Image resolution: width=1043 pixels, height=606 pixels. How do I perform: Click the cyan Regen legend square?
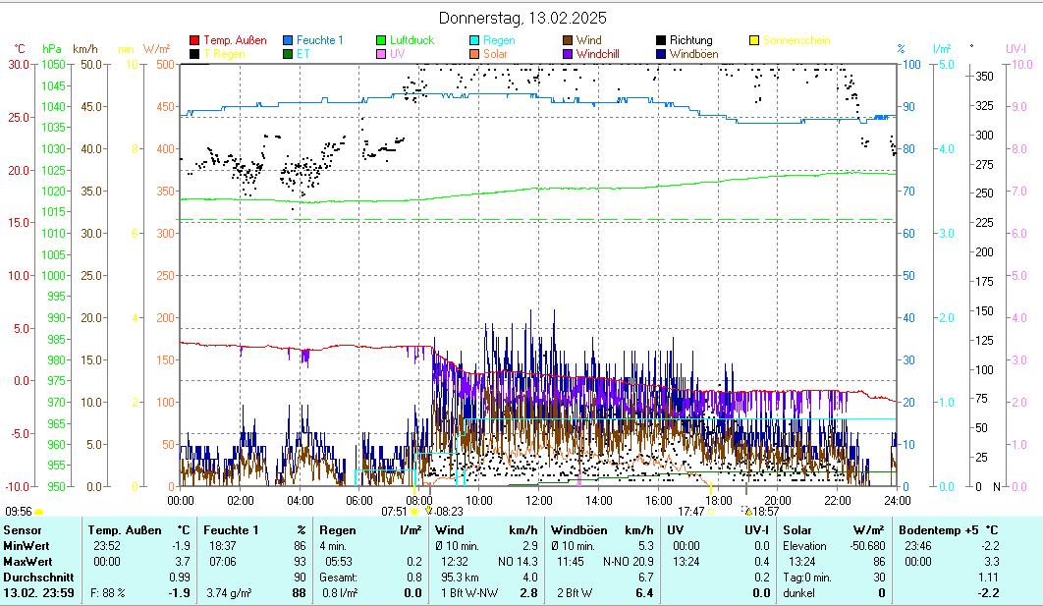coord(474,40)
